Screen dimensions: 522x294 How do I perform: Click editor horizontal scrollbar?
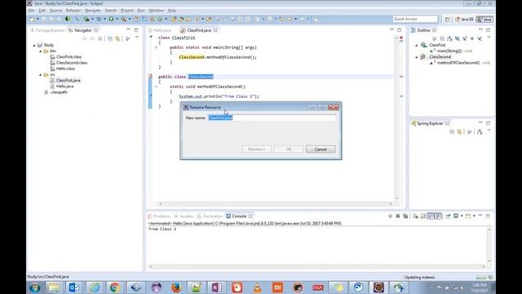click(x=276, y=203)
